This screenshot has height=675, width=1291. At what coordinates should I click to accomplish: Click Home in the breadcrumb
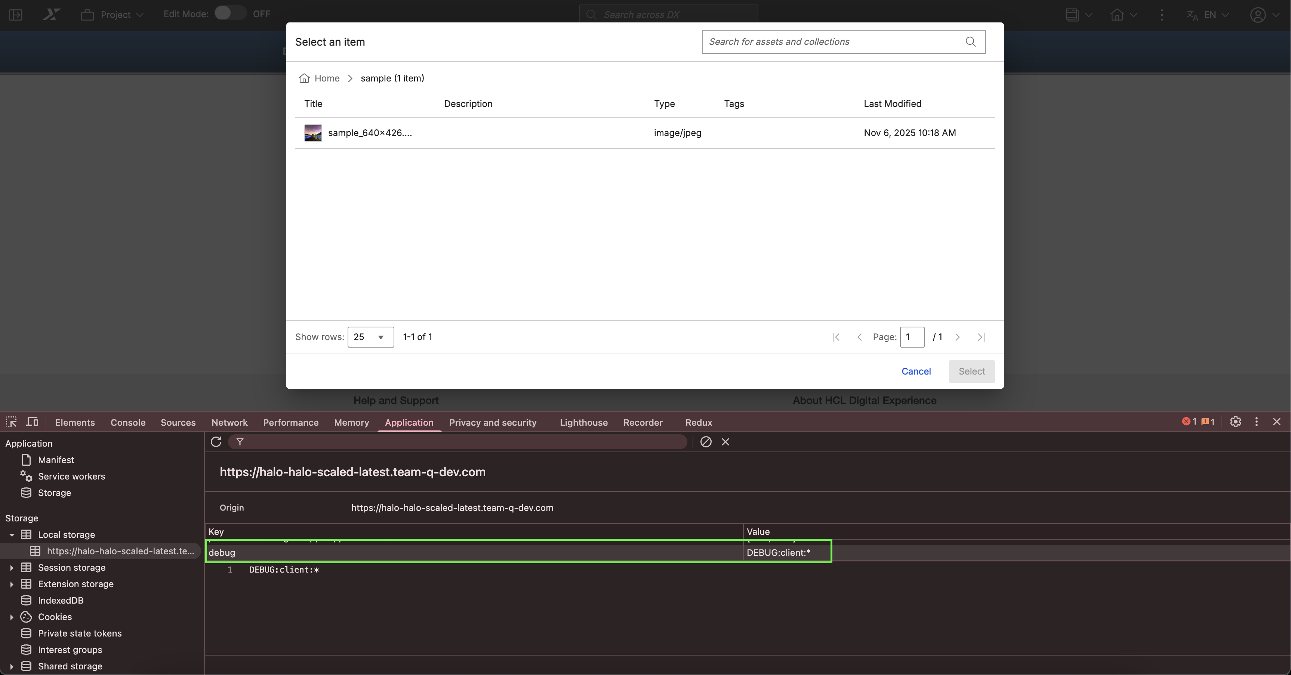click(x=327, y=78)
